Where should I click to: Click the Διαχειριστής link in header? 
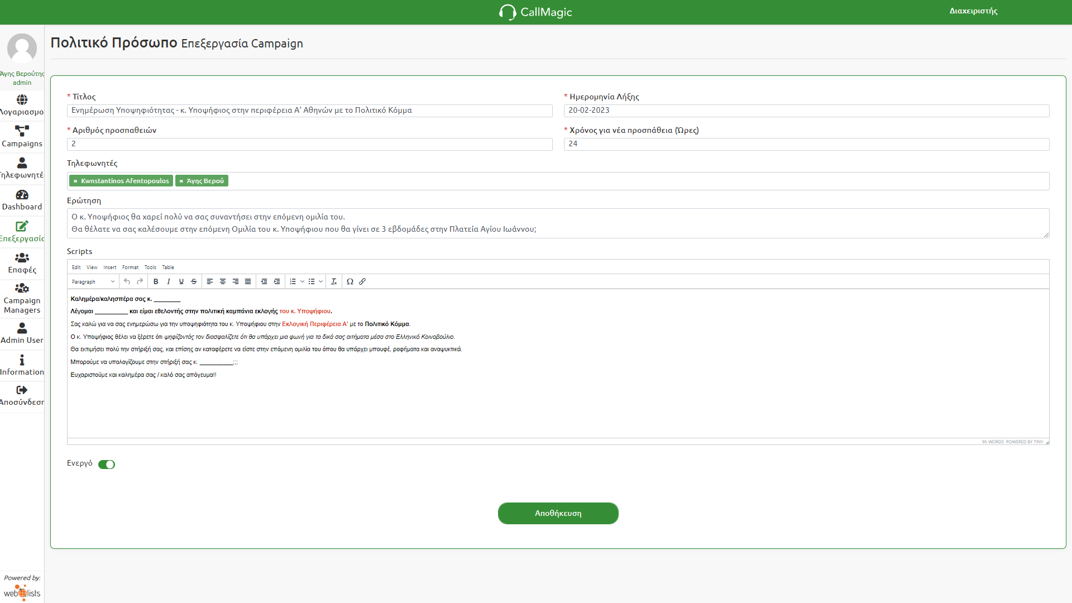point(973,11)
